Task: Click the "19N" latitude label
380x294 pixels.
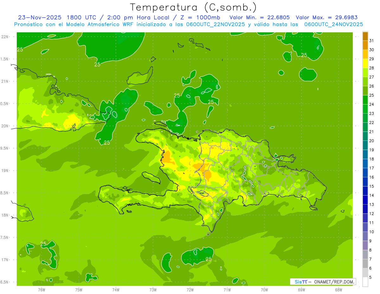Action: click(5, 170)
